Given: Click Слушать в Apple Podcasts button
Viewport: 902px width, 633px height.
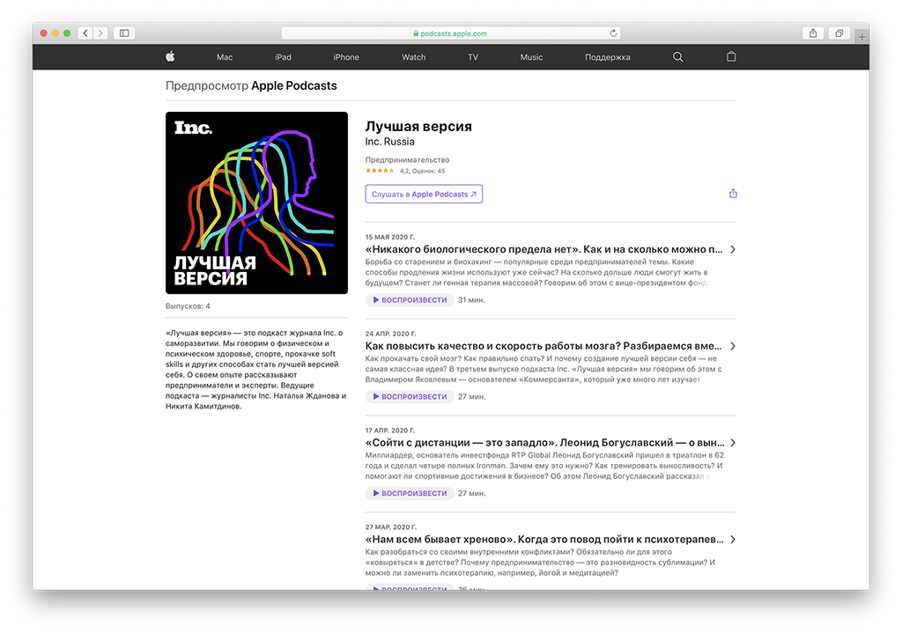Looking at the screenshot, I should tap(424, 194).
